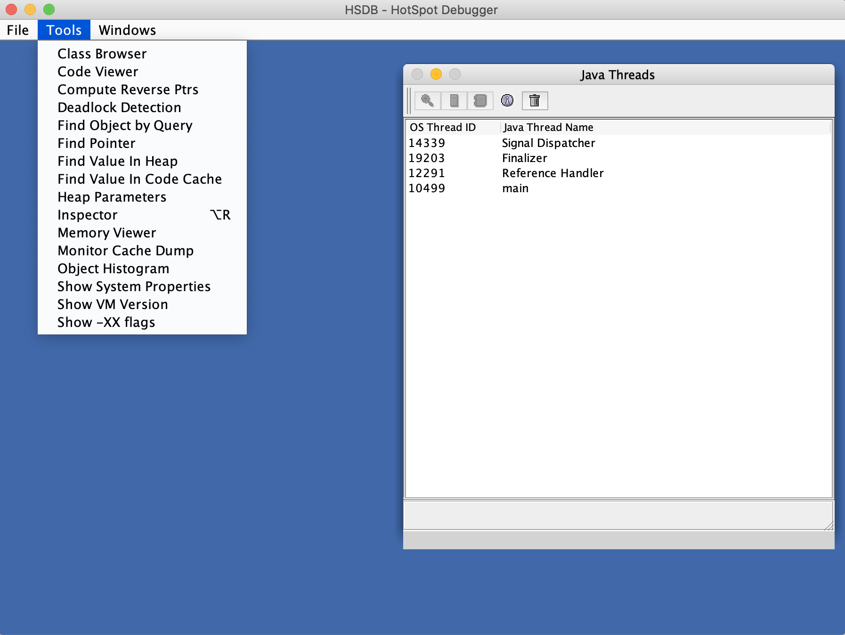Click thread ID 12291

(x=427, y=173)
